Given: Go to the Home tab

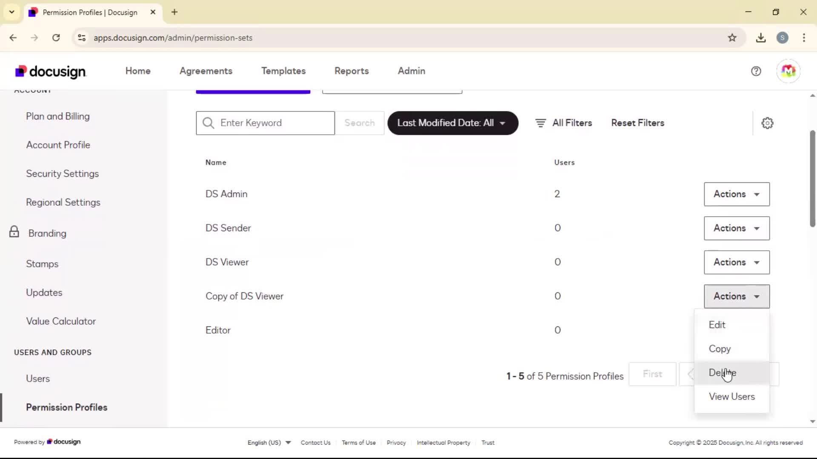Looking at the screenshot, I should pyautogui.click(x=138, y=71).
